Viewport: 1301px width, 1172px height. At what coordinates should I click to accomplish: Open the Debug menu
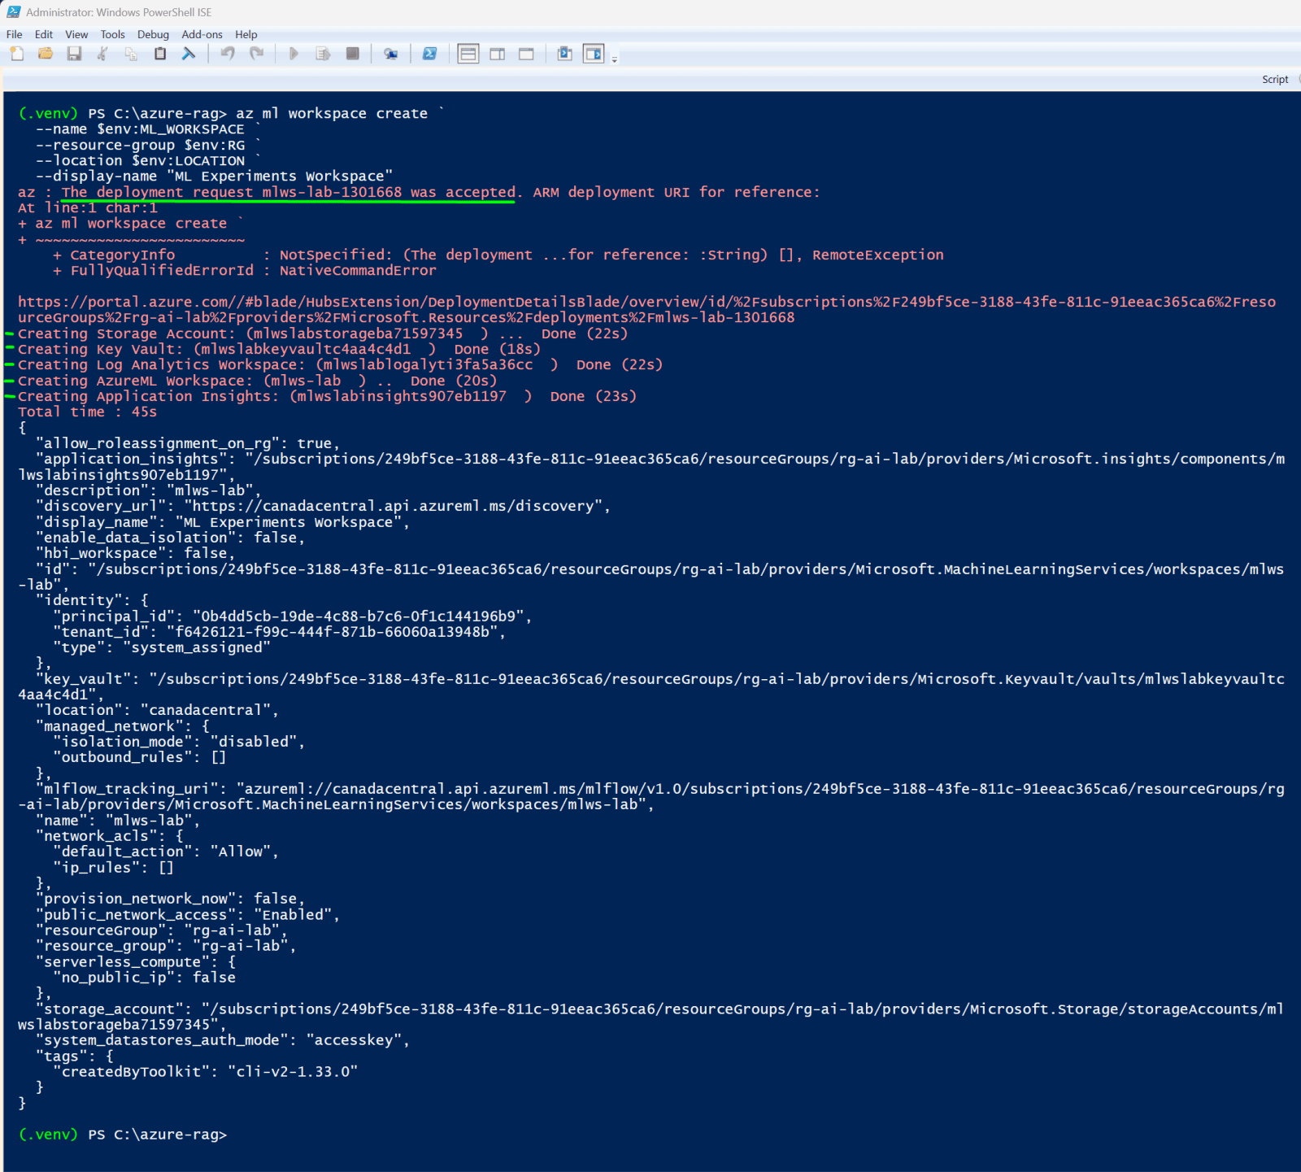click(153, 34)
